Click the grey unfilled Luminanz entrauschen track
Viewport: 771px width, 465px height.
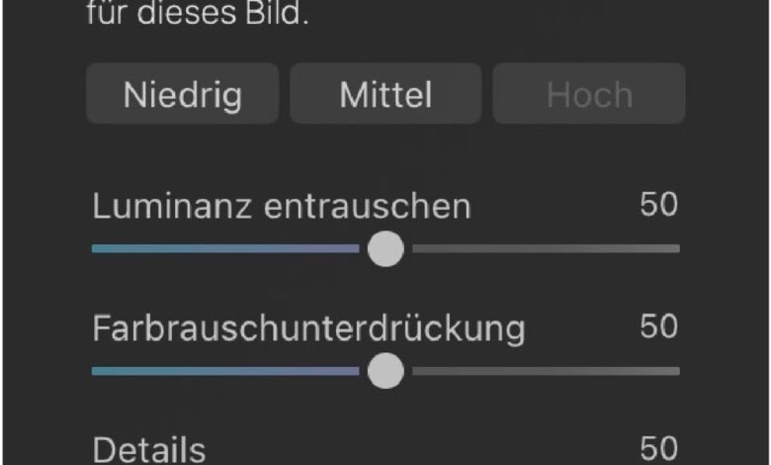547,248
